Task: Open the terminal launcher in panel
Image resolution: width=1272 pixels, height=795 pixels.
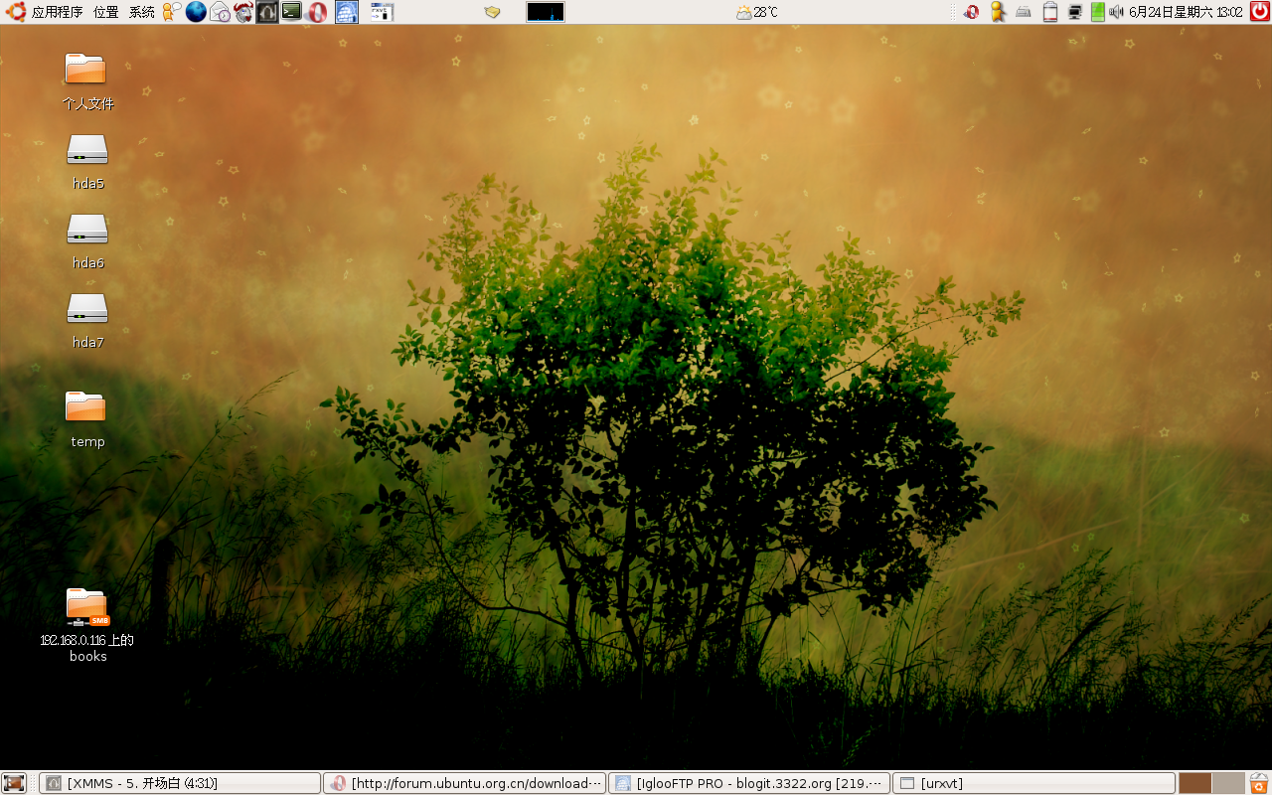Action: (291, 12)
